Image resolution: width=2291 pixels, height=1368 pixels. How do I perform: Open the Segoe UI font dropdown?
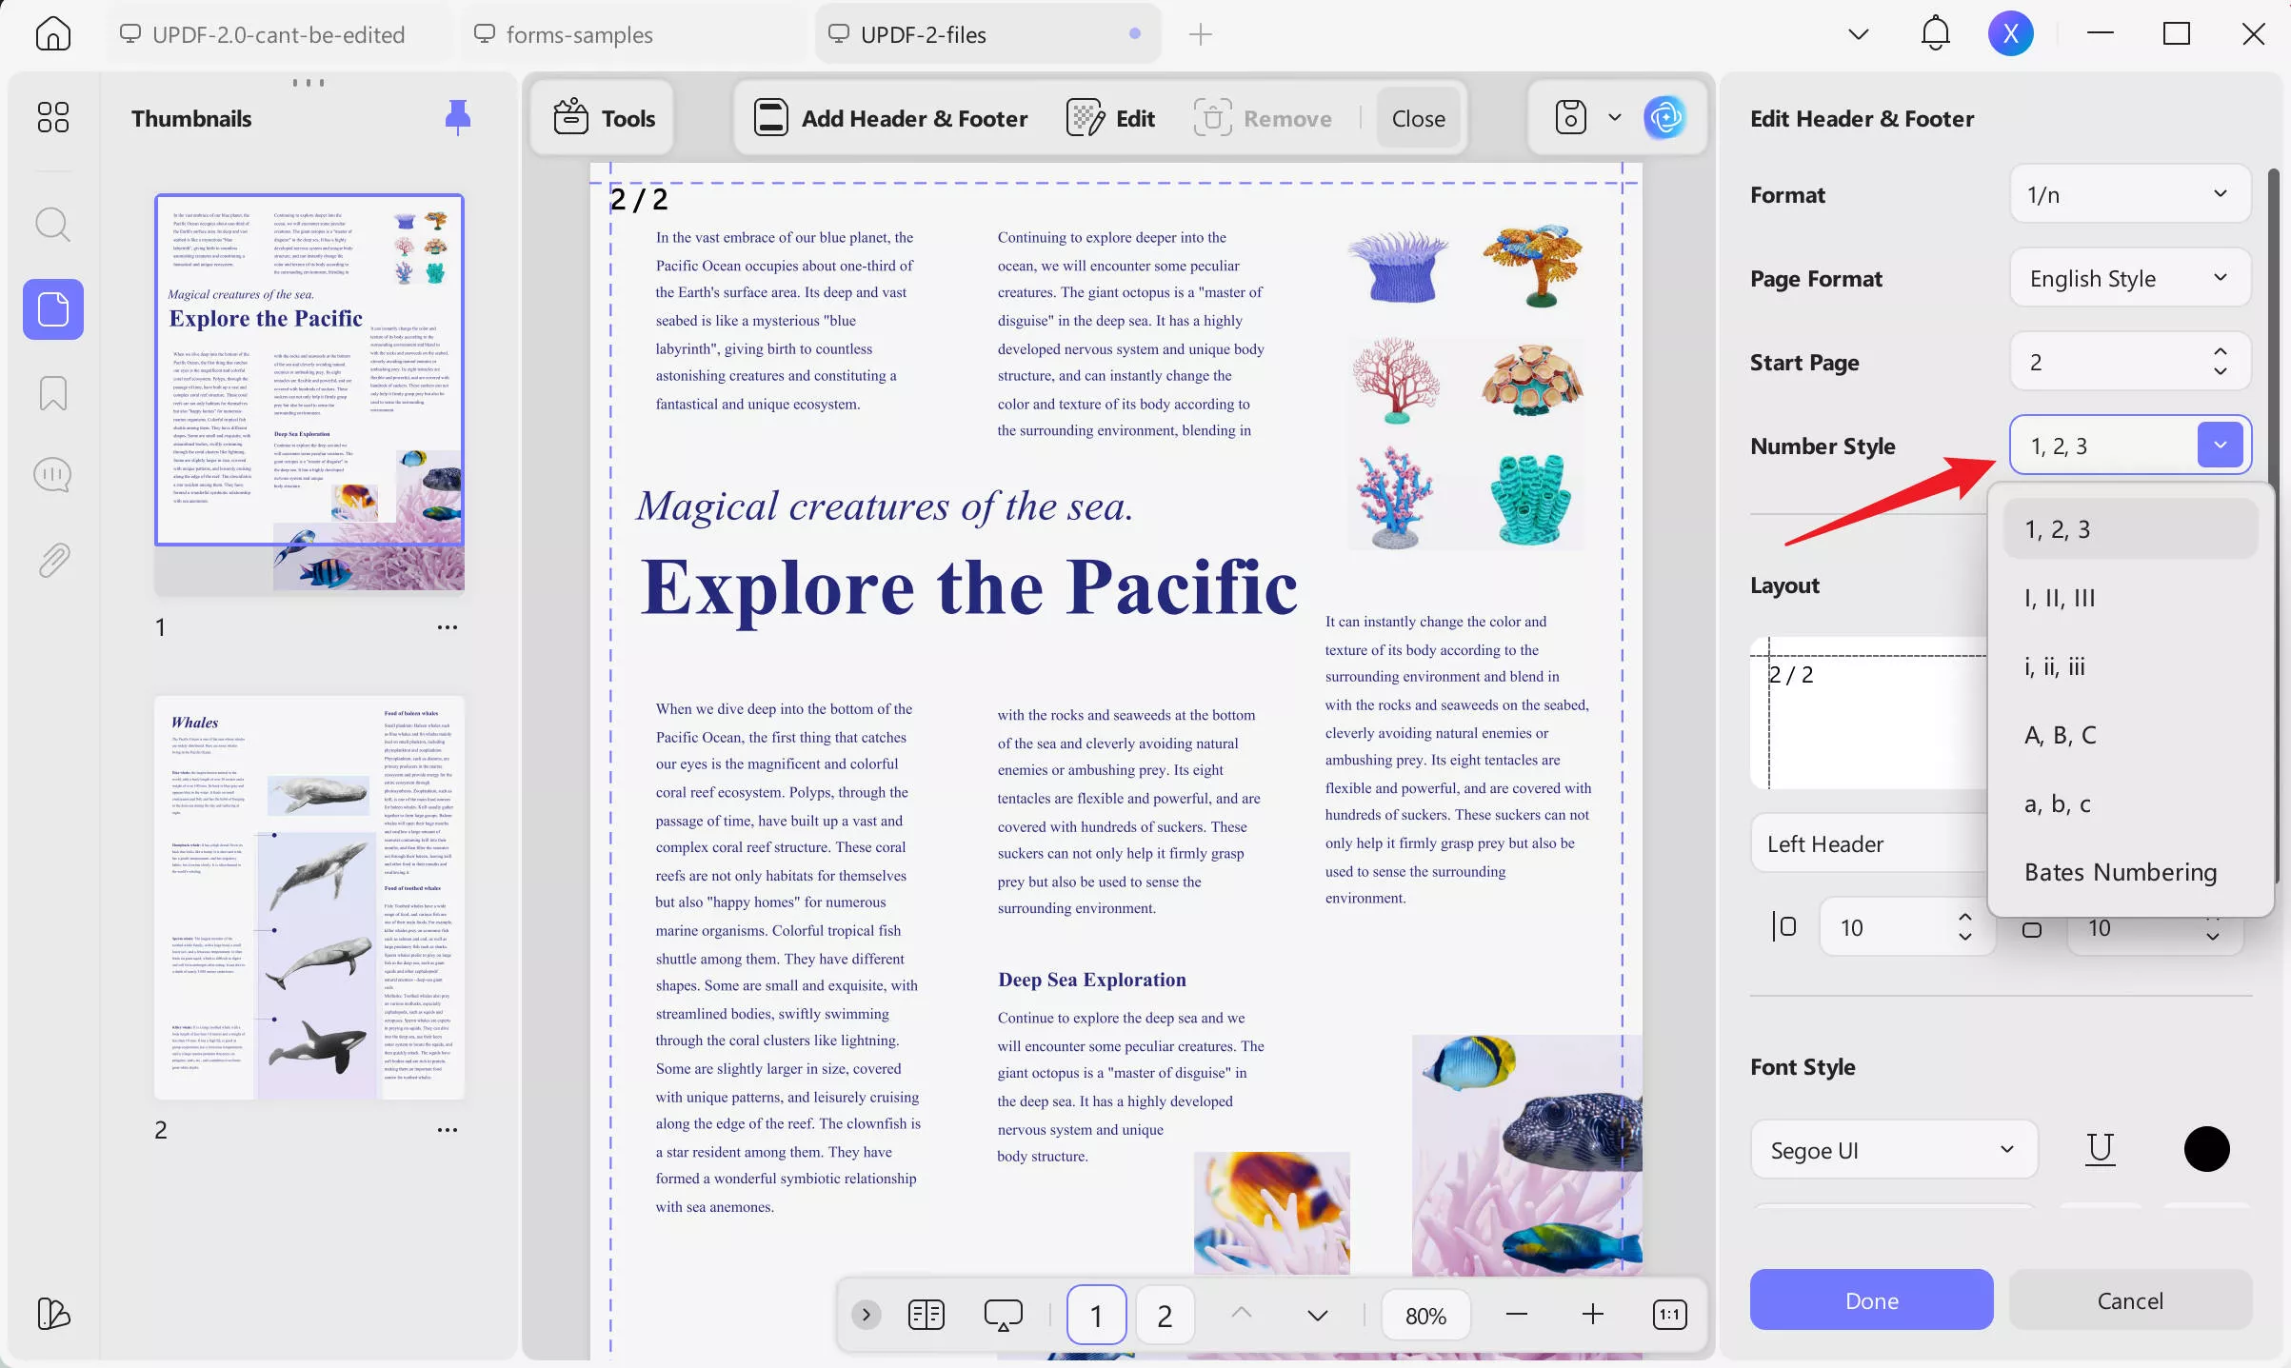tap(1892, 1150)
